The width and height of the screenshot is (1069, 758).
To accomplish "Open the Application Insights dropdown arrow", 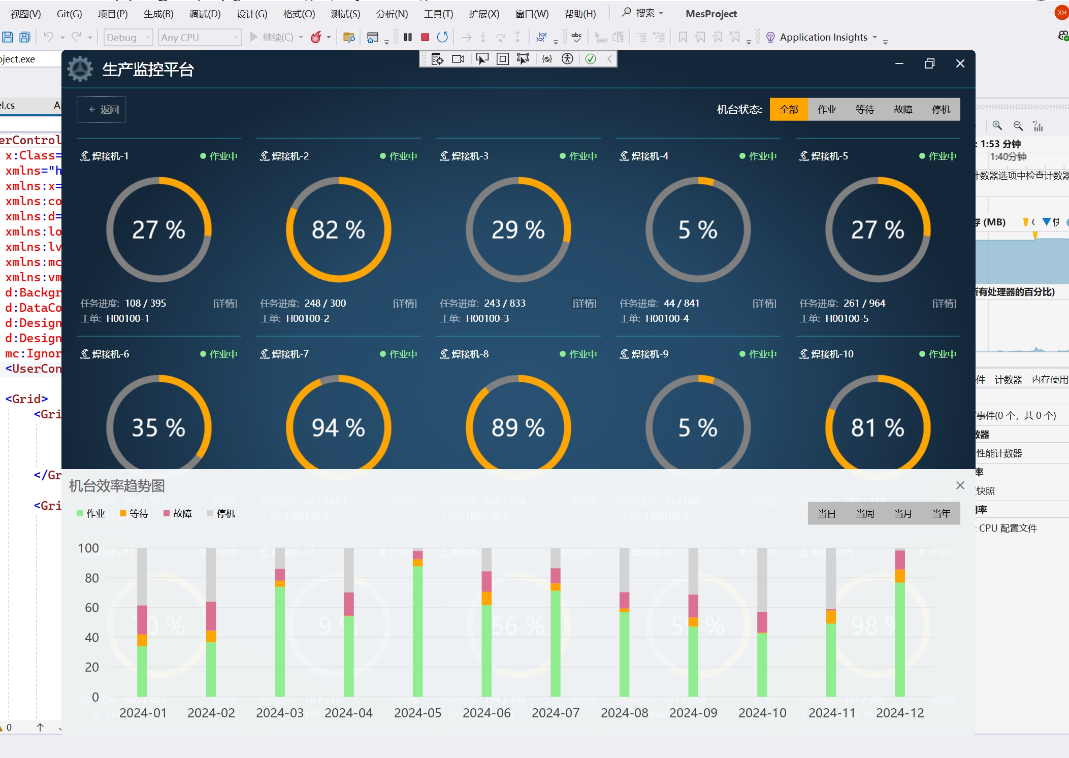I will coord(874,37).
